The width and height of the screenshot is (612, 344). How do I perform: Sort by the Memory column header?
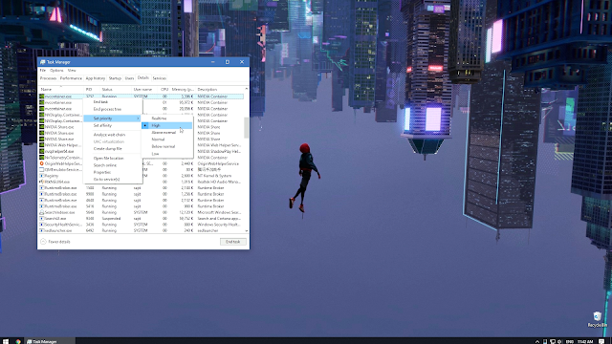click(183, 89)
